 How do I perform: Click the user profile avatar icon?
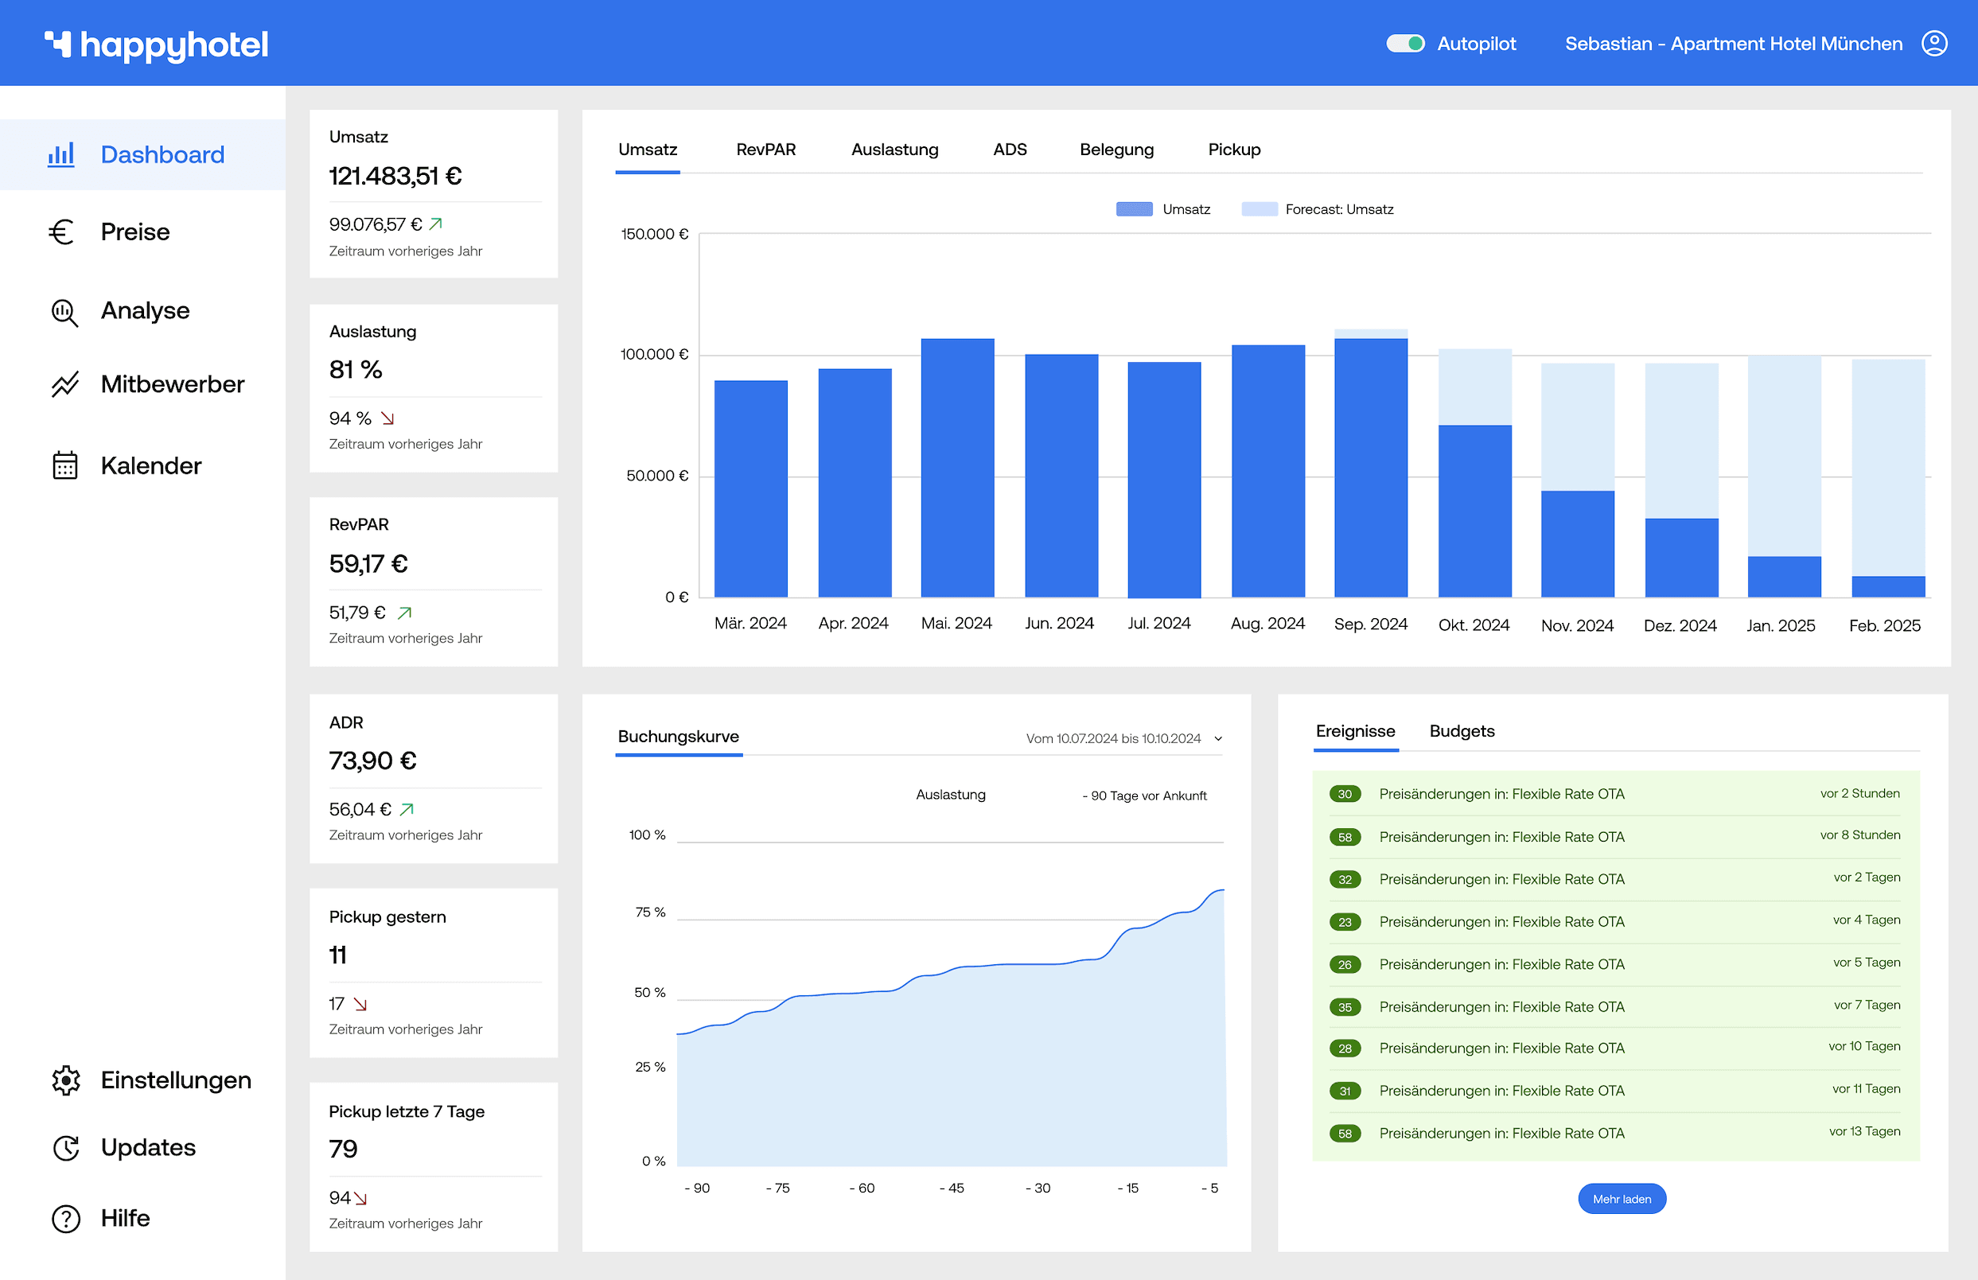click(x=1934, y=43)
